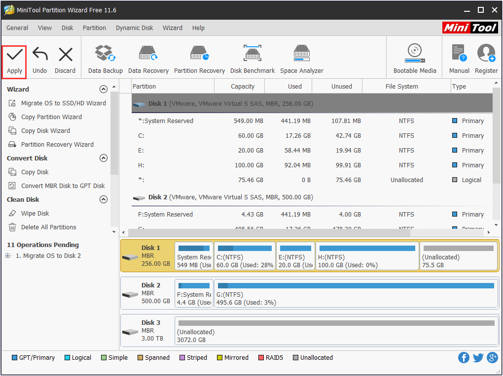This screenshot has height=376, width=503.
Task: Select Convert MBR Disk to GPT Disk
Action: click(x=56, y=186)
